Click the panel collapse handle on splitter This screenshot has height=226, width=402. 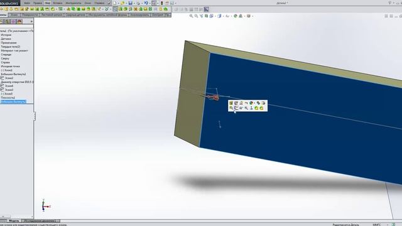point(34,116)
